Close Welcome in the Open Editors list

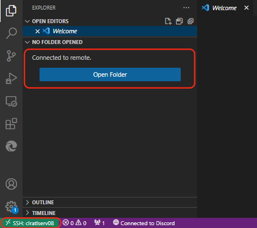tap(37, 31)
